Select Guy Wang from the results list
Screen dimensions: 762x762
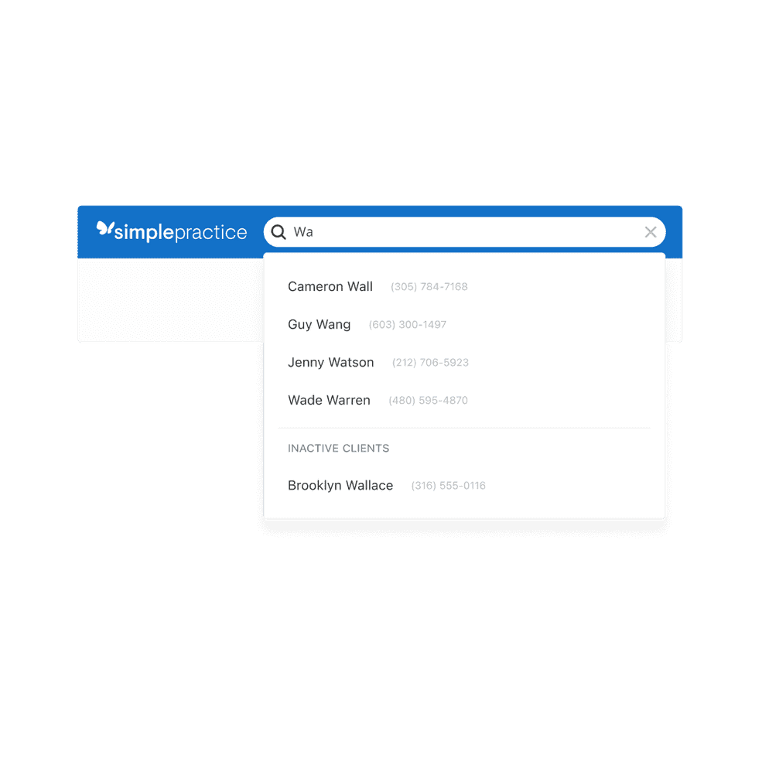[319, 325]
